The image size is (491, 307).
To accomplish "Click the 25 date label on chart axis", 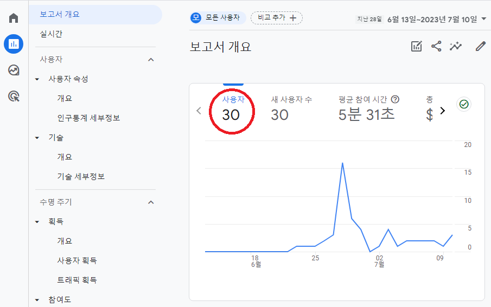I will (315, 258).
